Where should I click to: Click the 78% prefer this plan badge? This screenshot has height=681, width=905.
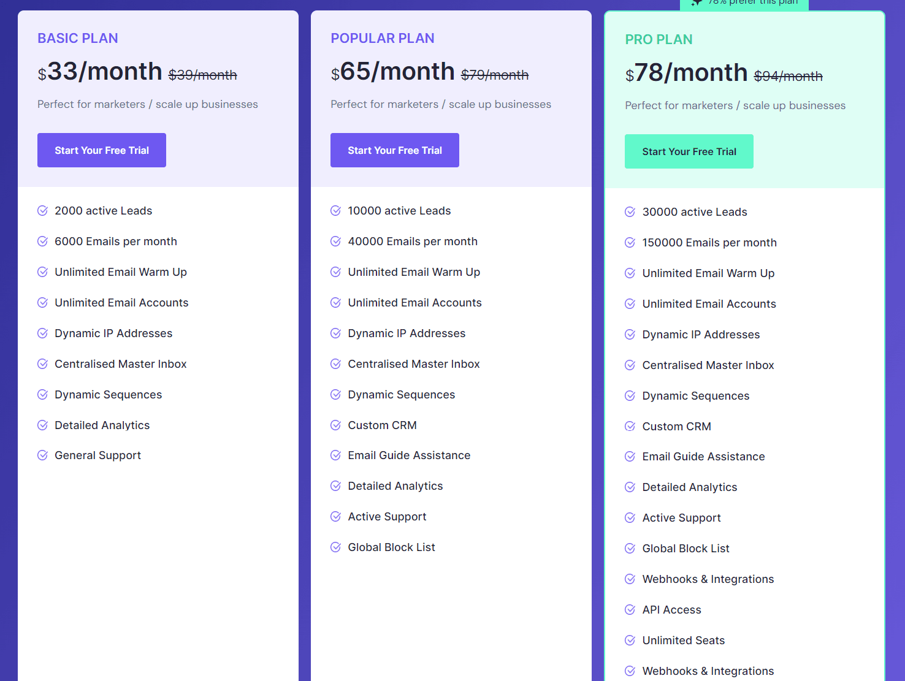point(744,3)
